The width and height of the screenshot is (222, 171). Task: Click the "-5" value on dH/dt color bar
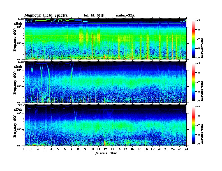coord(198,20)
